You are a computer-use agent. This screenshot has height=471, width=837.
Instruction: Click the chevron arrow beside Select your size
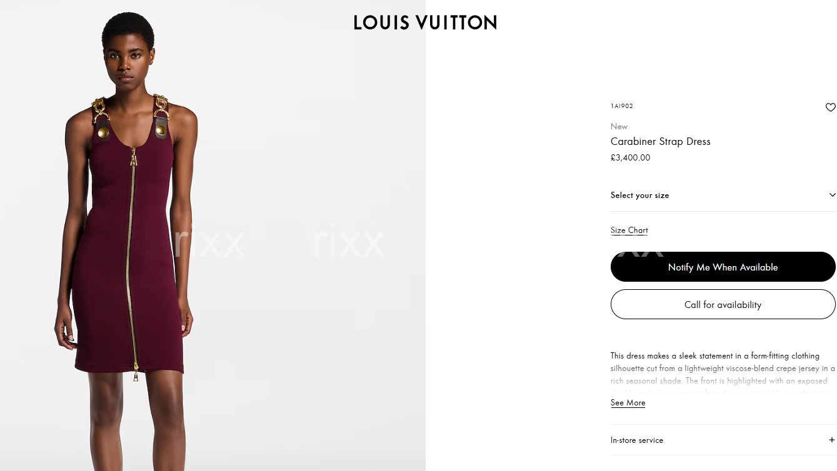click(x=832, y=195)
